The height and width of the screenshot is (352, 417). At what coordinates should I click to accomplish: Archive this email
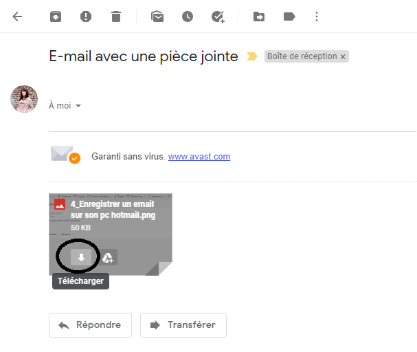pos(56,16)
